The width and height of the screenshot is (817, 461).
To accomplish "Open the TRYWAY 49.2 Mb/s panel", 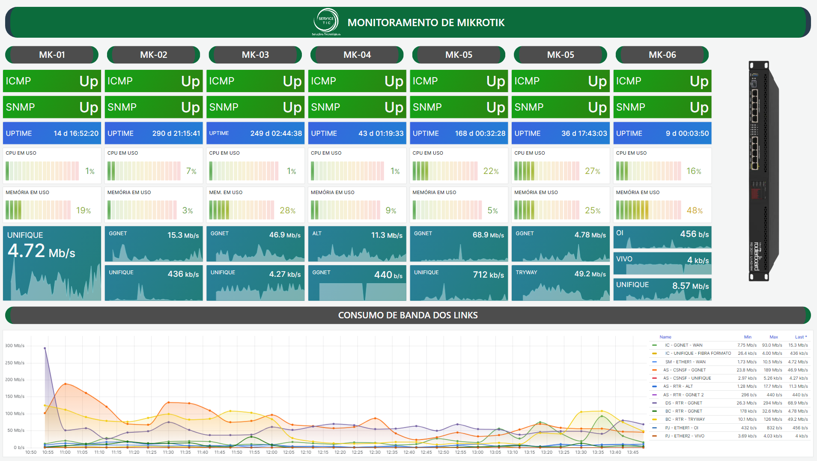I will [x=561, y=283].
